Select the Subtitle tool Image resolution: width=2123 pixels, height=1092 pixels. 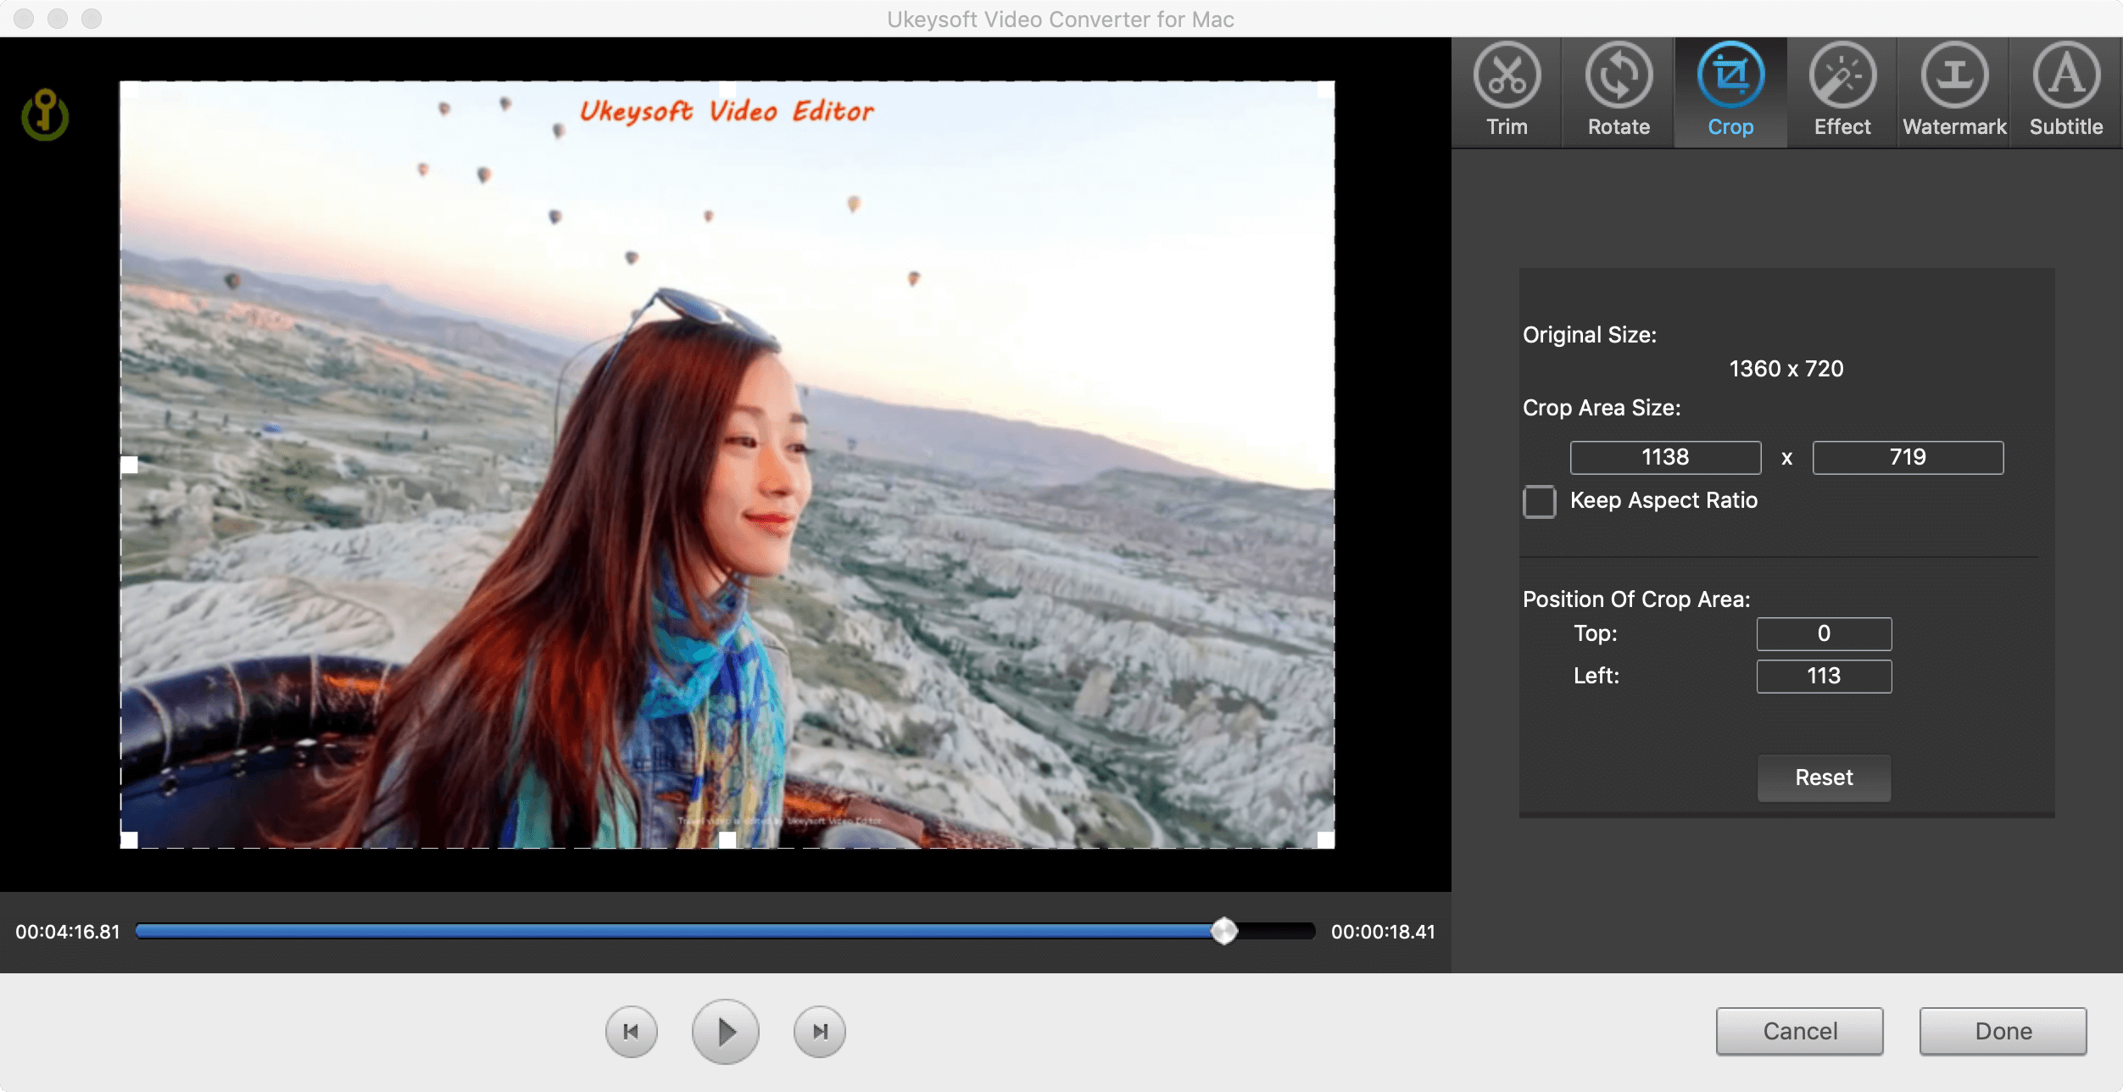tap(2066, 89)
